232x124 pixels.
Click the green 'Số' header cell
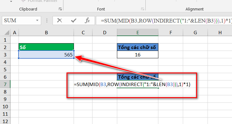click(x=46, y=47)
